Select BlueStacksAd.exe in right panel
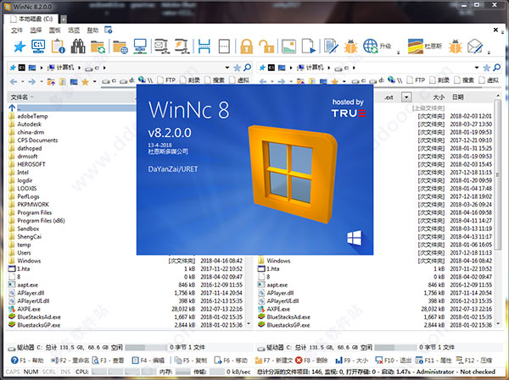509x380 pixels. pos(288,317)
